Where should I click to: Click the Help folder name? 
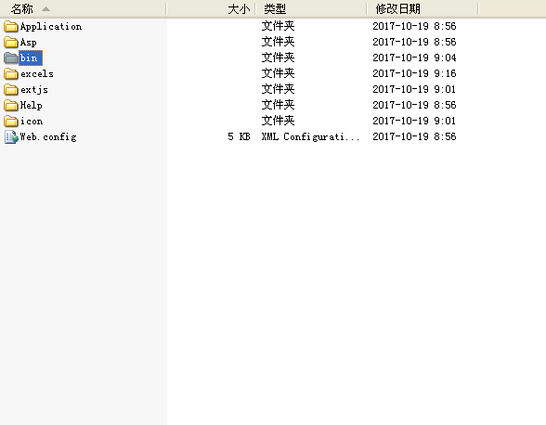click(x=31, y=106)
